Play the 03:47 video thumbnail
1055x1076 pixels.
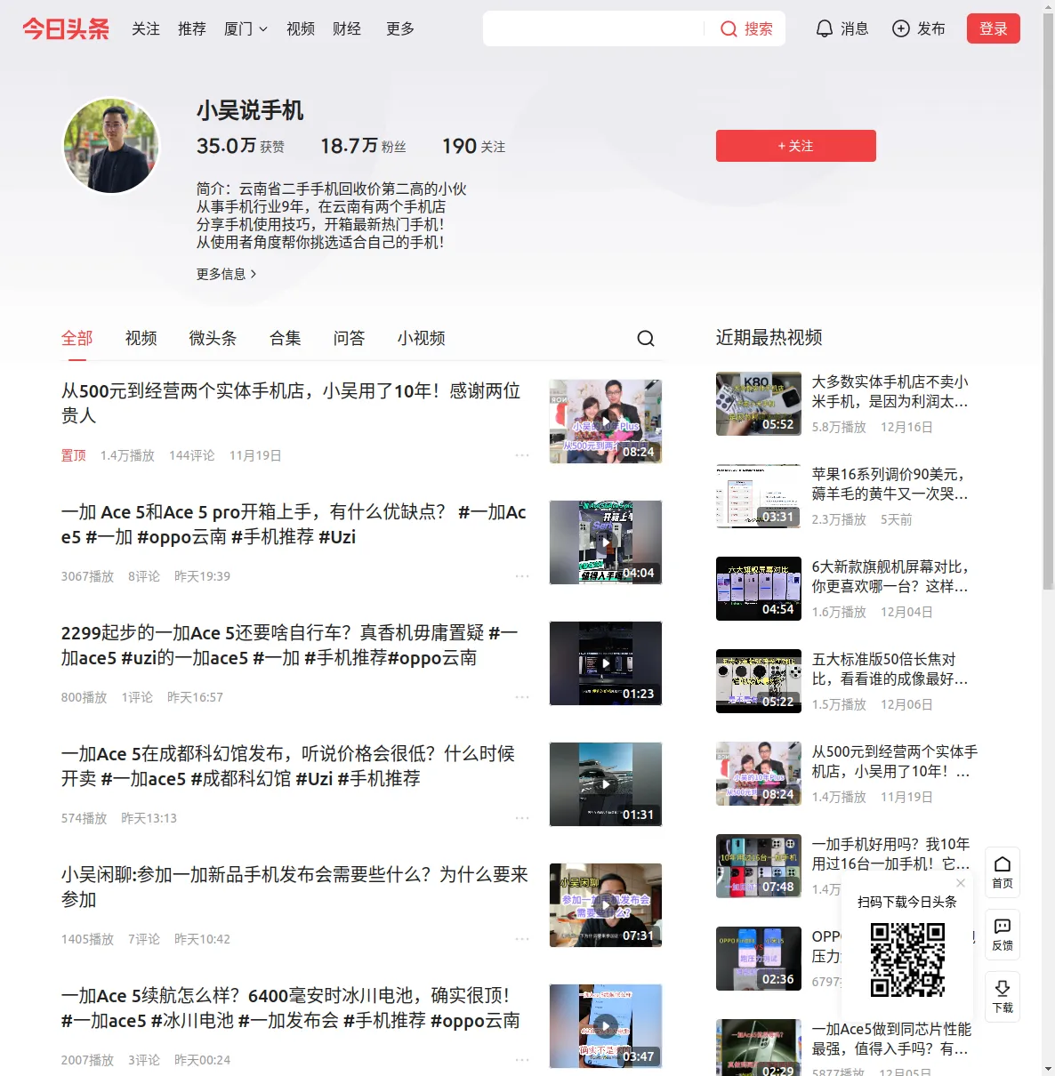[x=606, y=1026]
